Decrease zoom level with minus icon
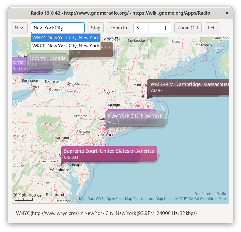Image resolution: width=241 pixels, height=232 pixels. tap(154, 28)
